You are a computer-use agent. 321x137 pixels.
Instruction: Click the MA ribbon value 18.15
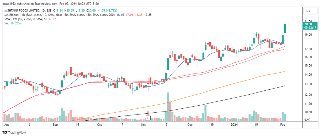coord(121,15)
